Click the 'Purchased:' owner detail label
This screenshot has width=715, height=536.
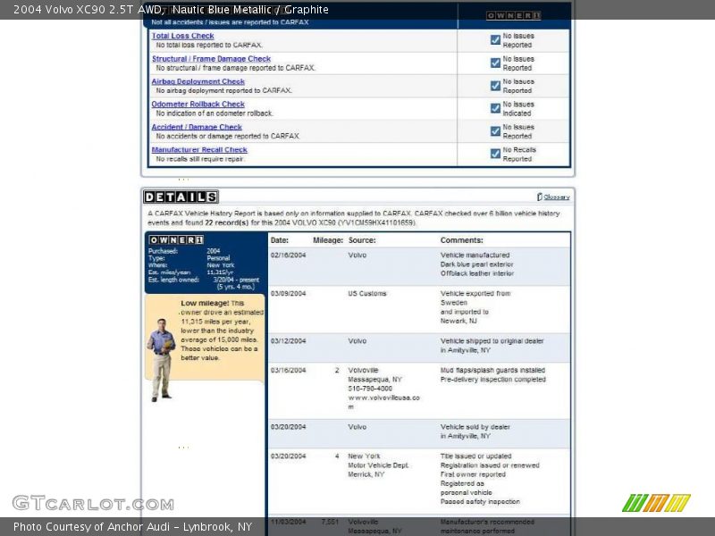(163, 251)
